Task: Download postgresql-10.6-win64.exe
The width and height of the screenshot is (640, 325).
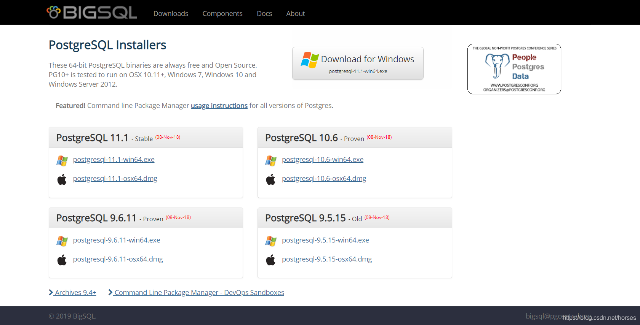Action: click(x=323, y=160)
